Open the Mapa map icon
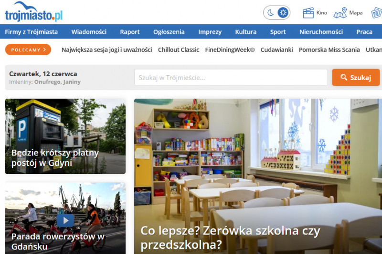 (340, 13)
